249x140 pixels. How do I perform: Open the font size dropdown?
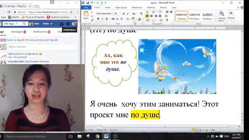pyautogui.click(x=120, y=14)
